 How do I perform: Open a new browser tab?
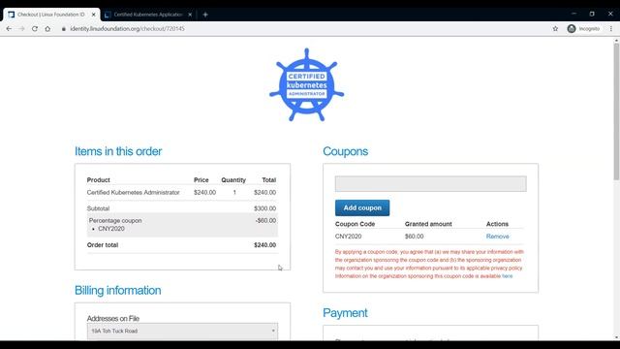(204, 15)
